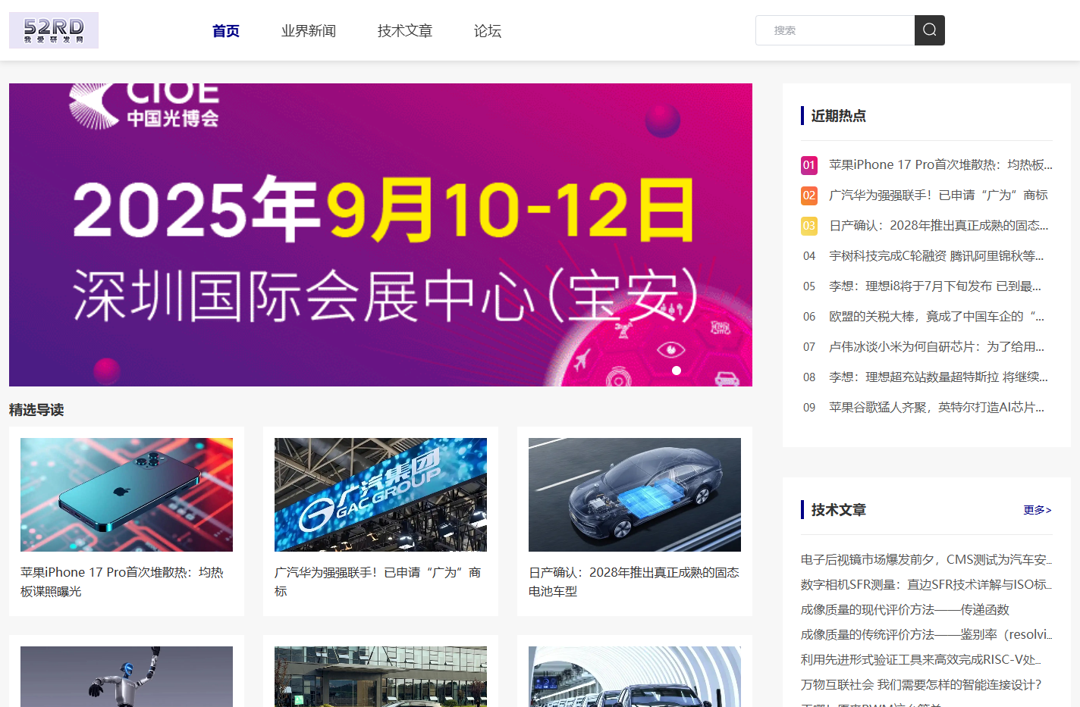Open the 论坛 navigation tab
The image size is (1080, 707).
[488, 31]
